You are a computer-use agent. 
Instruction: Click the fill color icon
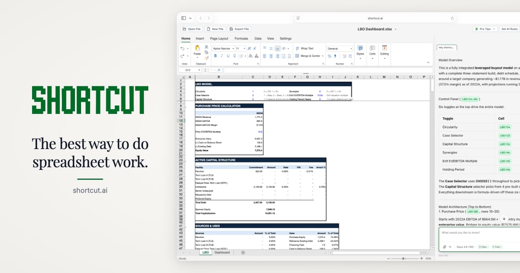click(250, 56)
